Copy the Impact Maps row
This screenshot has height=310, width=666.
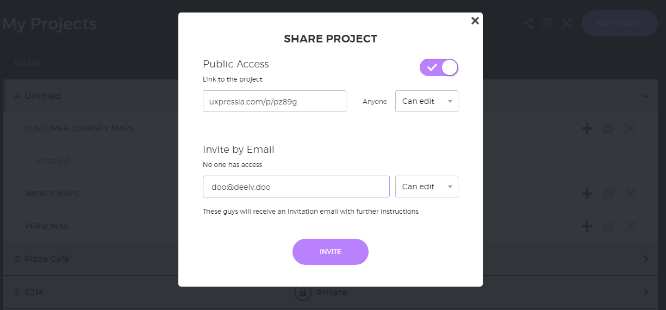point(609,194)
